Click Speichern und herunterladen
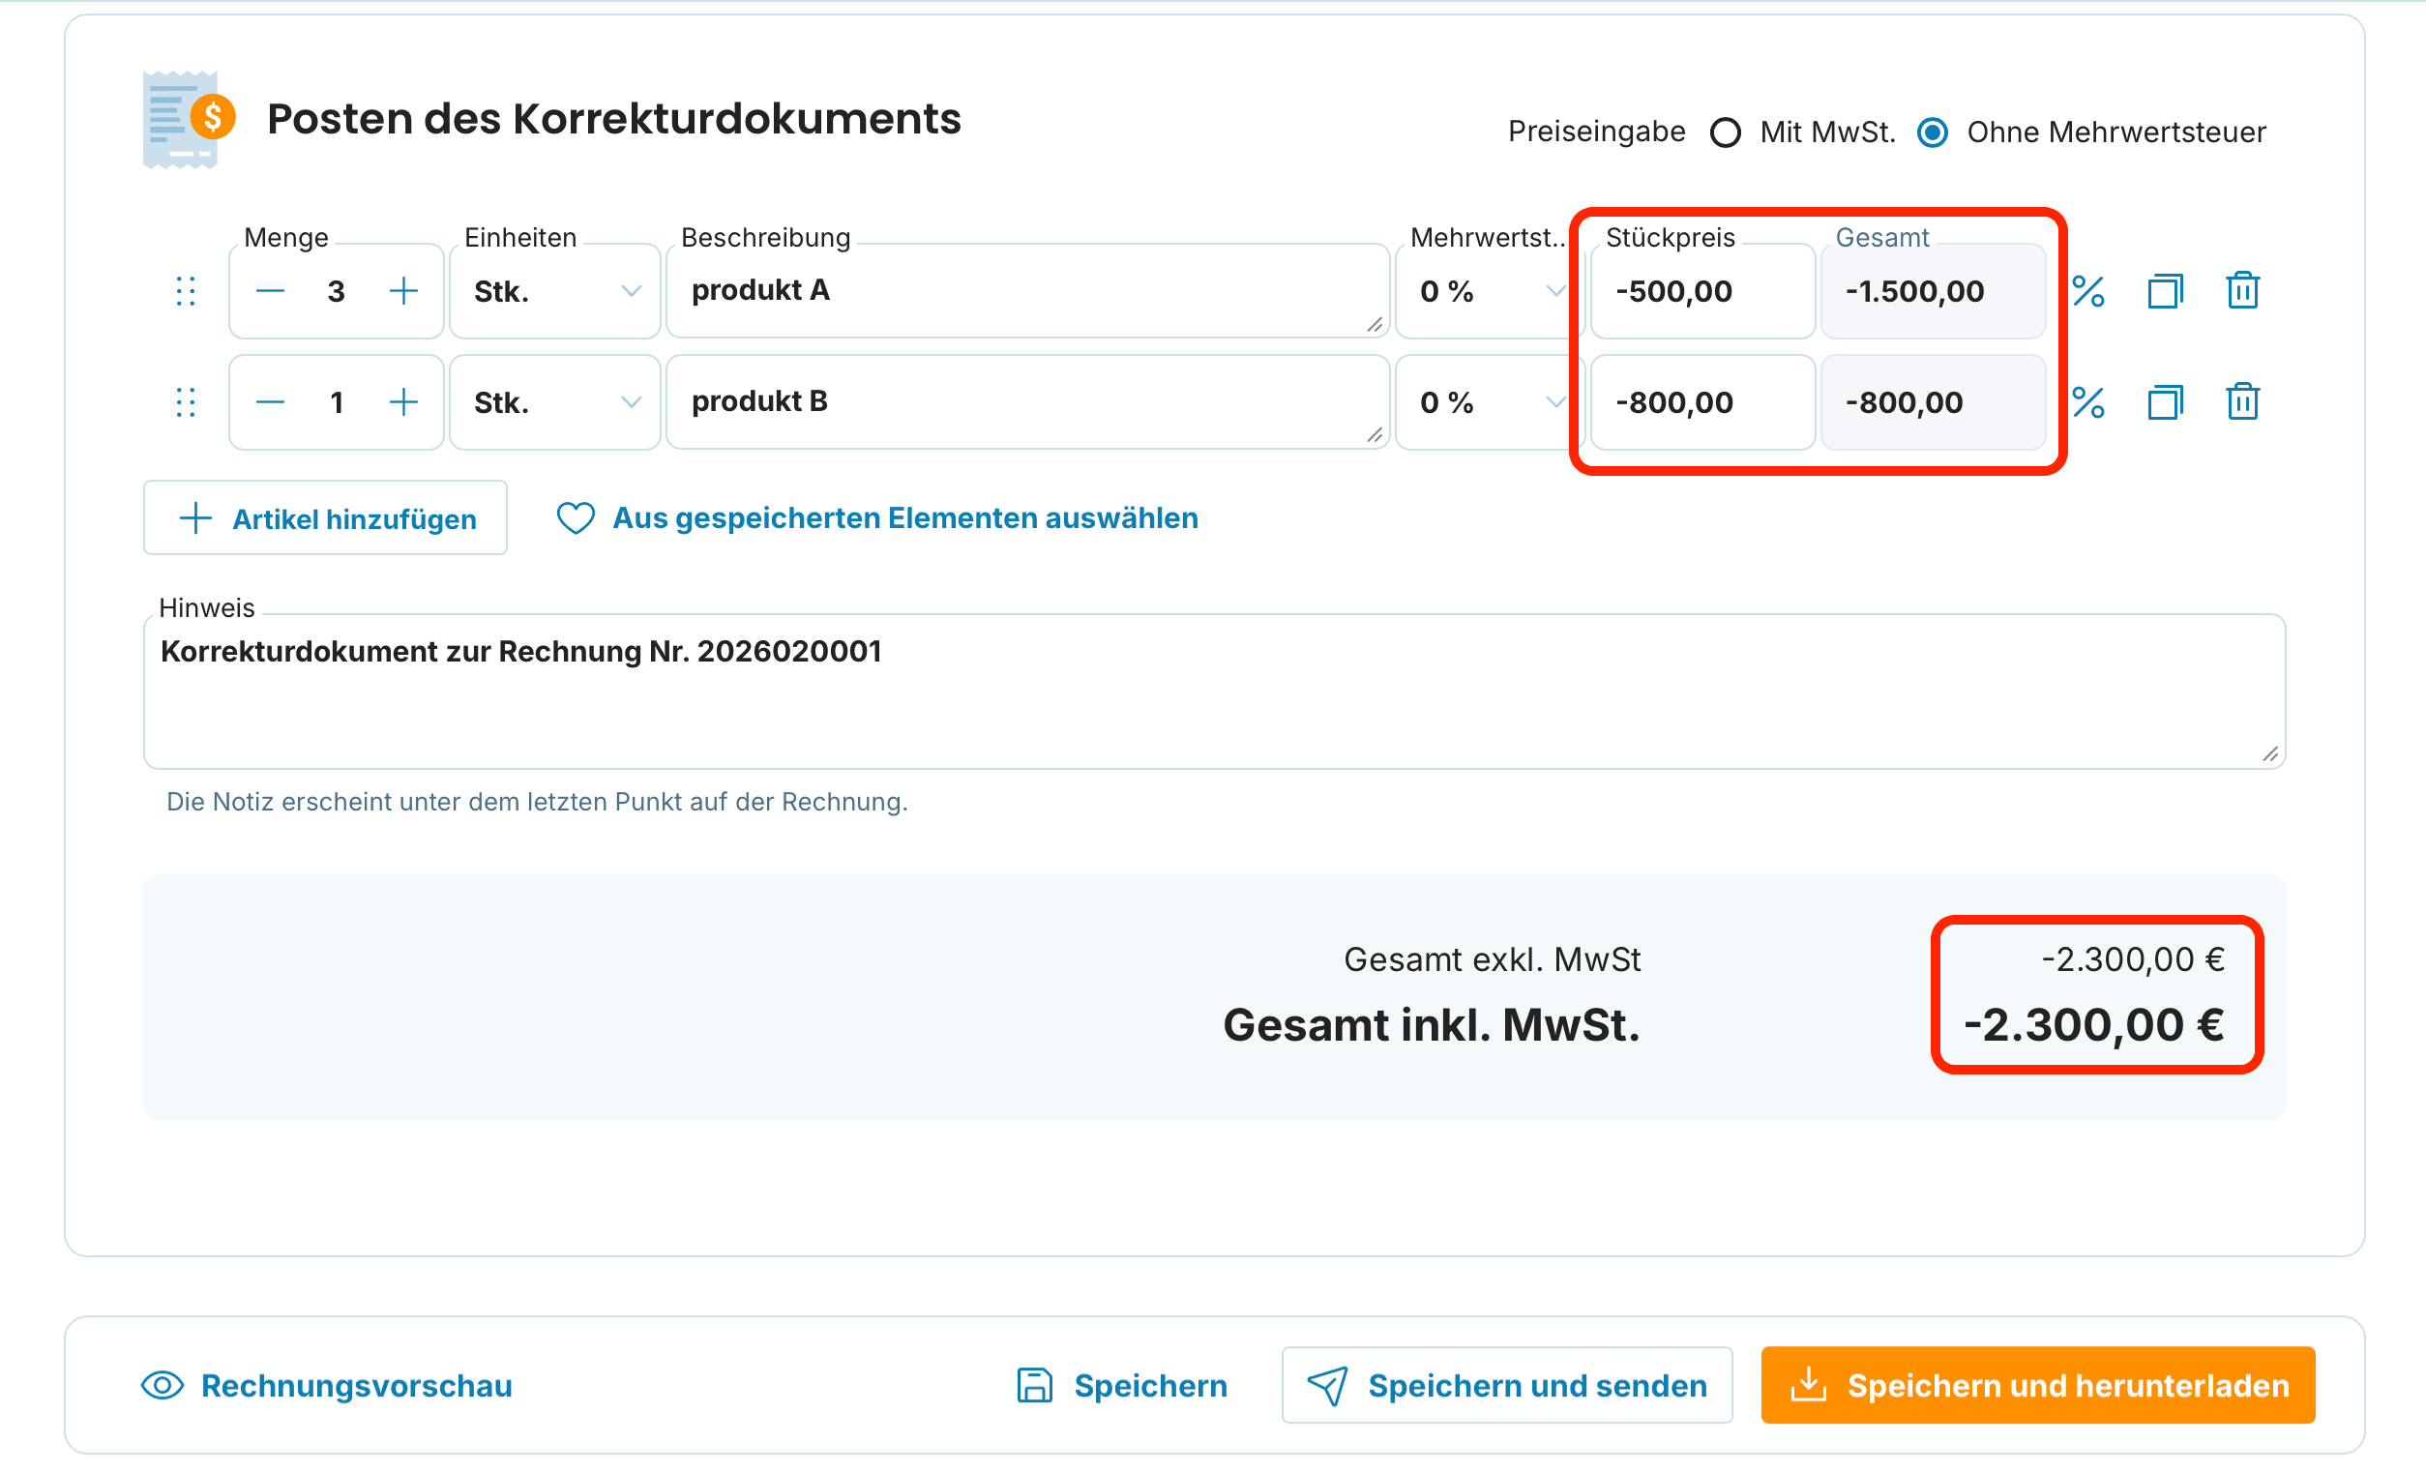This screenshot has width=2426, height=1472. click(2038, 1385)
